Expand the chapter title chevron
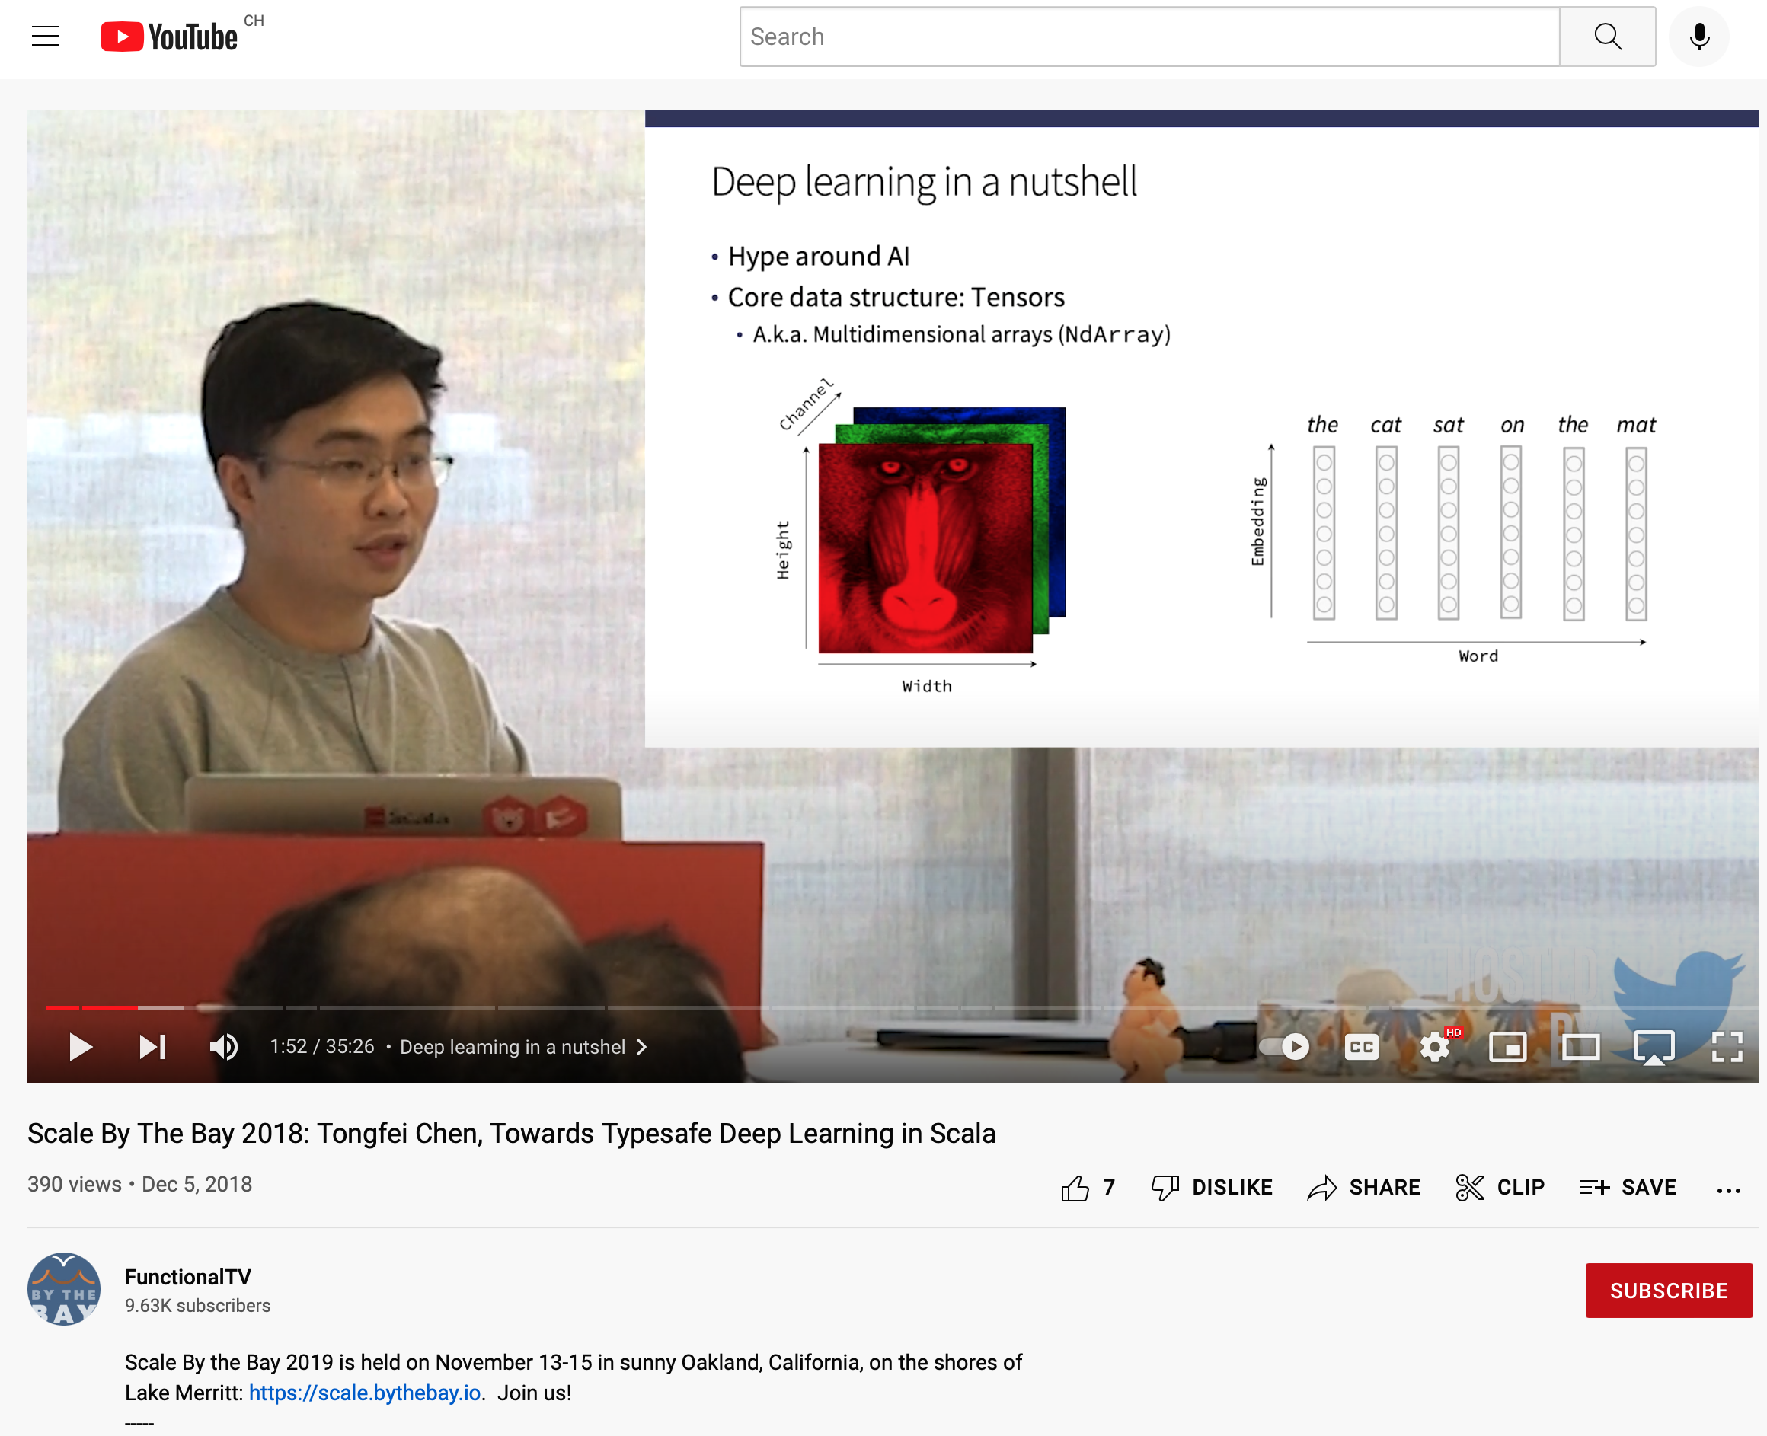Screen dimensions: 1767x1436 click(x=642, y=1047)
